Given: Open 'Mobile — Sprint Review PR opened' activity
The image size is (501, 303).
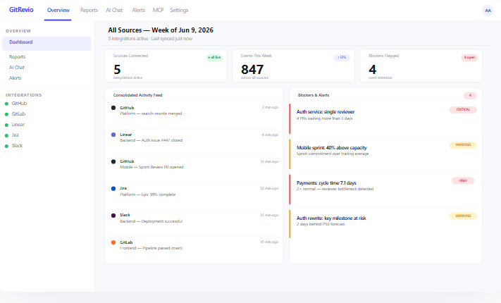Looking at the screenshot, I should click(151, 167).
